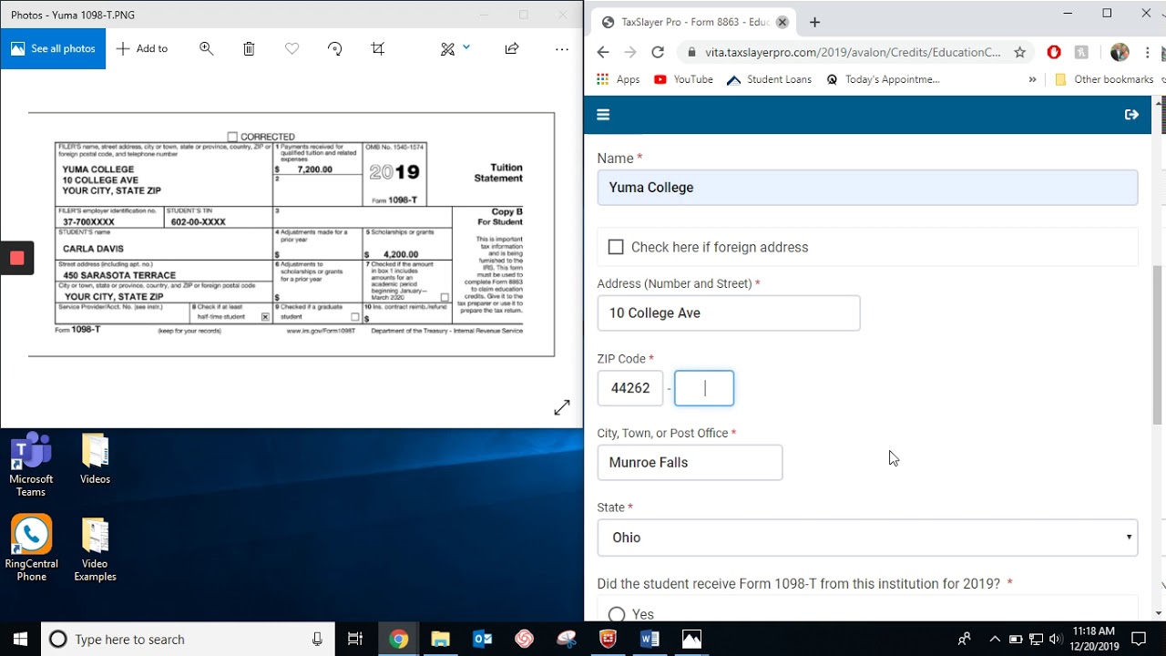
Task: Select Yes for received Form 1098-T
Action: (617, 614)
